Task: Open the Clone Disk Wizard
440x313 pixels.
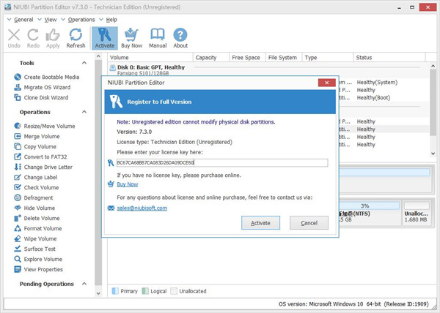Action: coord(45,97)
